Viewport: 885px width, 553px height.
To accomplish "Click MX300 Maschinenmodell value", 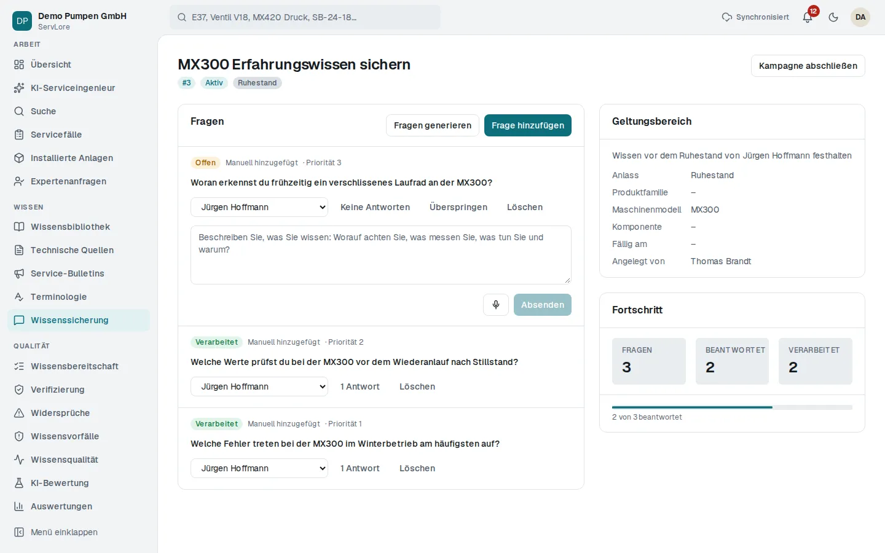I will coord(705,210).
